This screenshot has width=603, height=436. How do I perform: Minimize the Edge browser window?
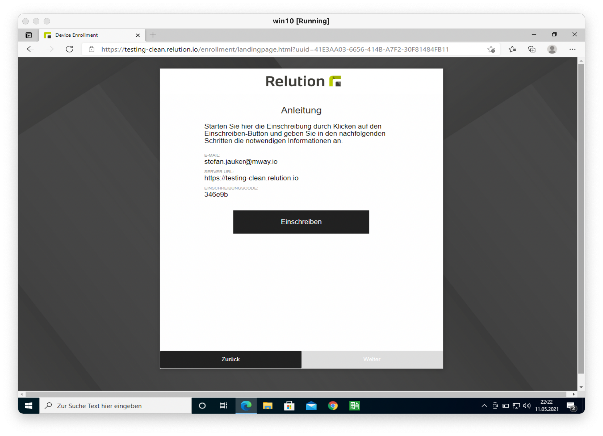[534, 35]
